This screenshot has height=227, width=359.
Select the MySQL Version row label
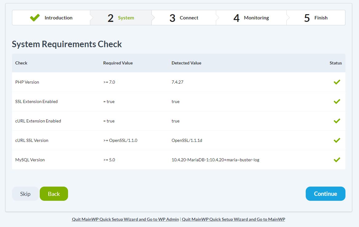point(30,160)
